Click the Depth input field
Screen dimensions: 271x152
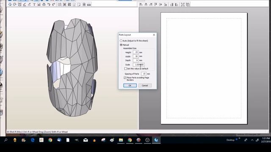tap(135, 60)
